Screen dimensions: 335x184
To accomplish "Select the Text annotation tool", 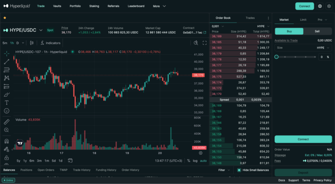I will pos(7,103).
